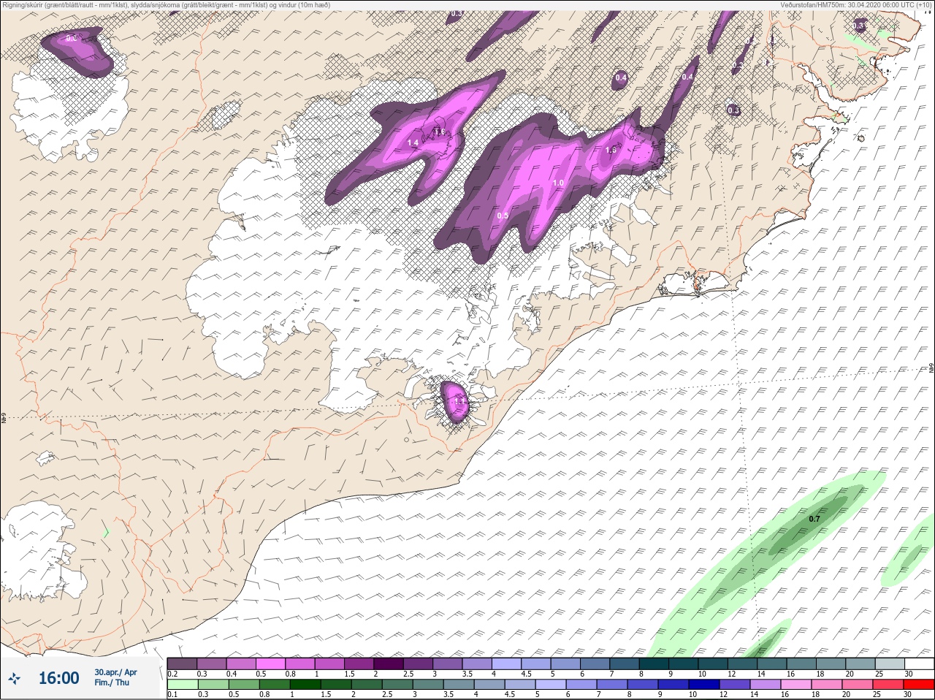Click the 0.7 label in green rain band
This screenshot has width=935, height=700.
pos(814,519)
